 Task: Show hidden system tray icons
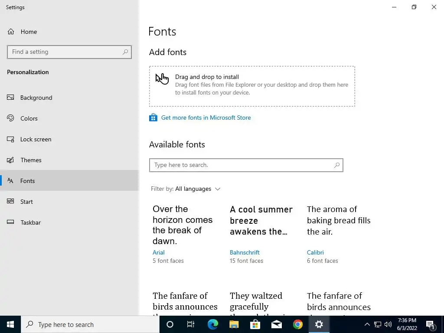(x=367, y=324)
